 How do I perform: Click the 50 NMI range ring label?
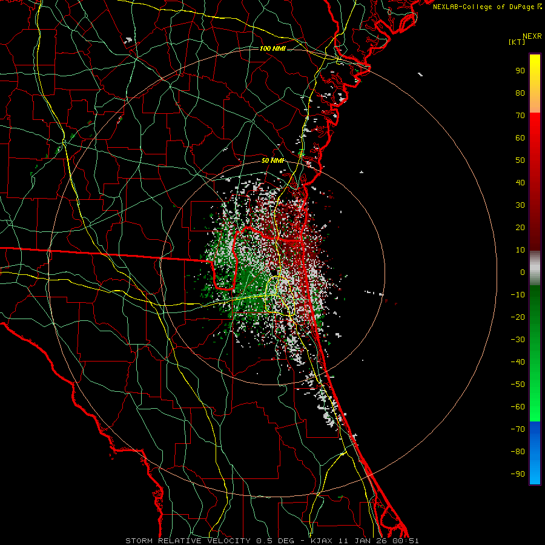tap(273, 160)
